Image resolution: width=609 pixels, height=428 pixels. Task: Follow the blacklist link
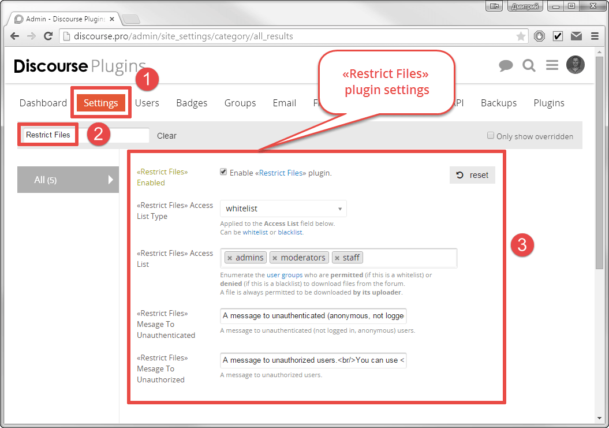(x=290, y=232)
